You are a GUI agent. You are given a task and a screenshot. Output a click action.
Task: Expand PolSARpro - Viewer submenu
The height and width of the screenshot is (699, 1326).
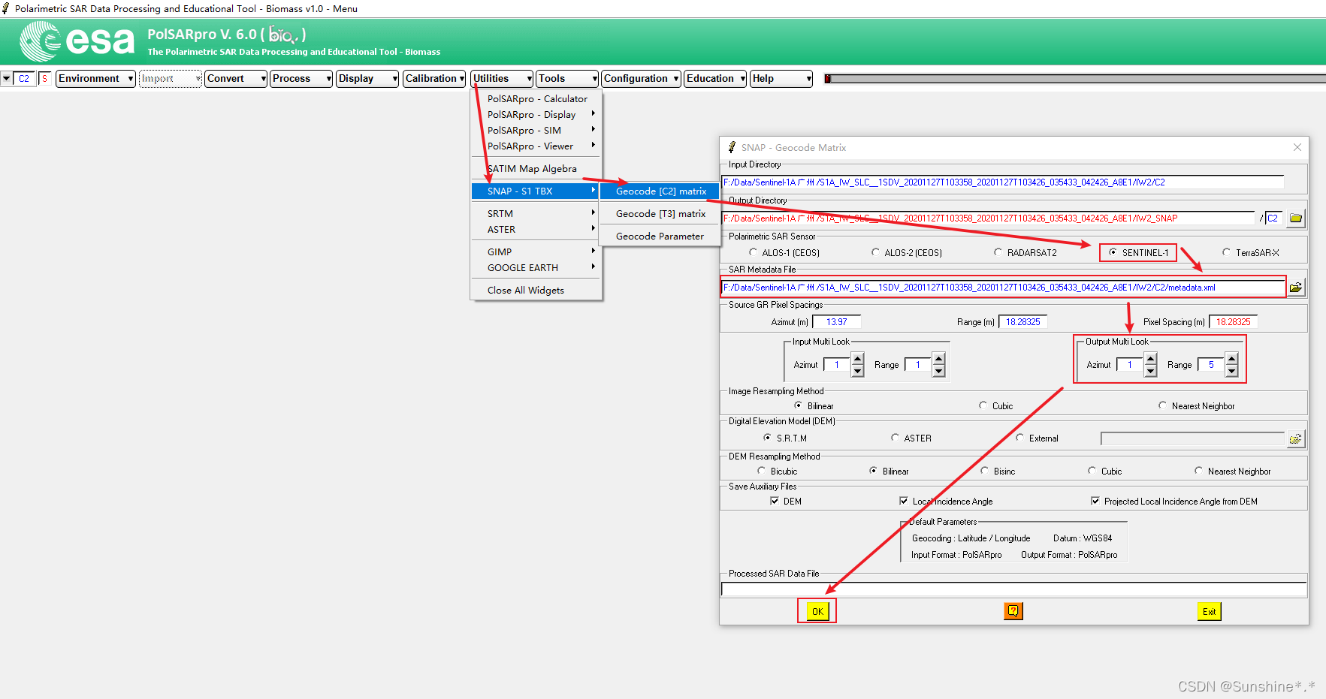point(536,146)
